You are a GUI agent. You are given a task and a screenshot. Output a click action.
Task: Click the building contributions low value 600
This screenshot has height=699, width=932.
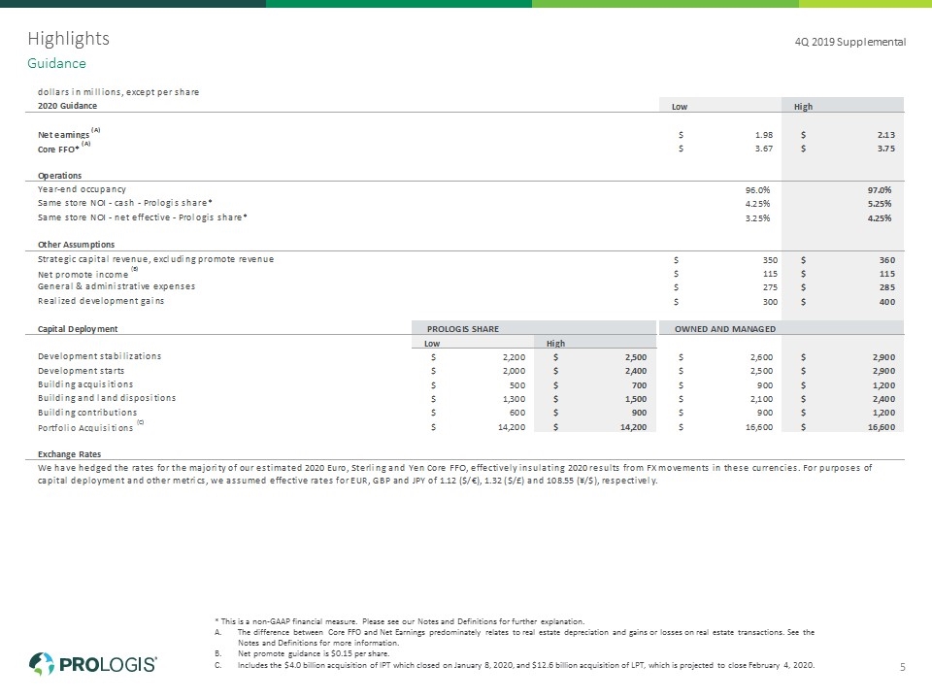[517, 413]
